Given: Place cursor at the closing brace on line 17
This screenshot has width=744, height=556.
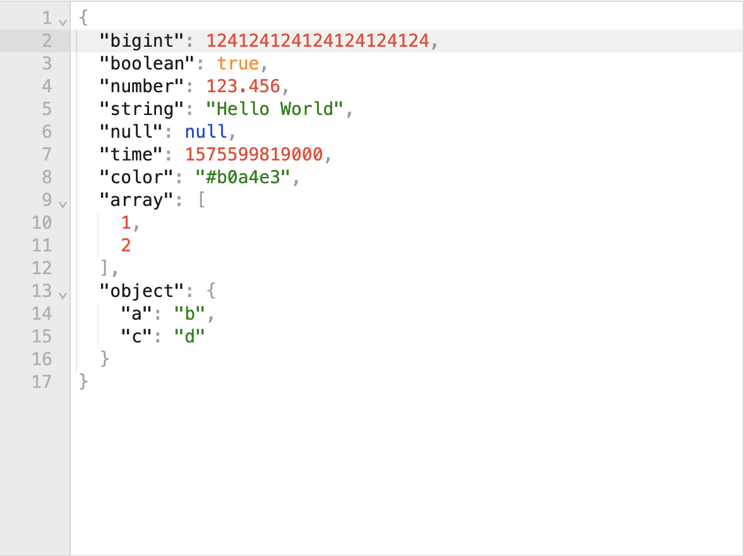Looking at the screenshot, I should (x=83, y=382).
